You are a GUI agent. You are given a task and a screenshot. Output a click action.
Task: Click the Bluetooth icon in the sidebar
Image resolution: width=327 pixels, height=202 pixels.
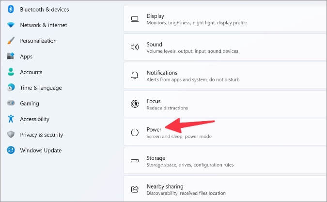11,9
